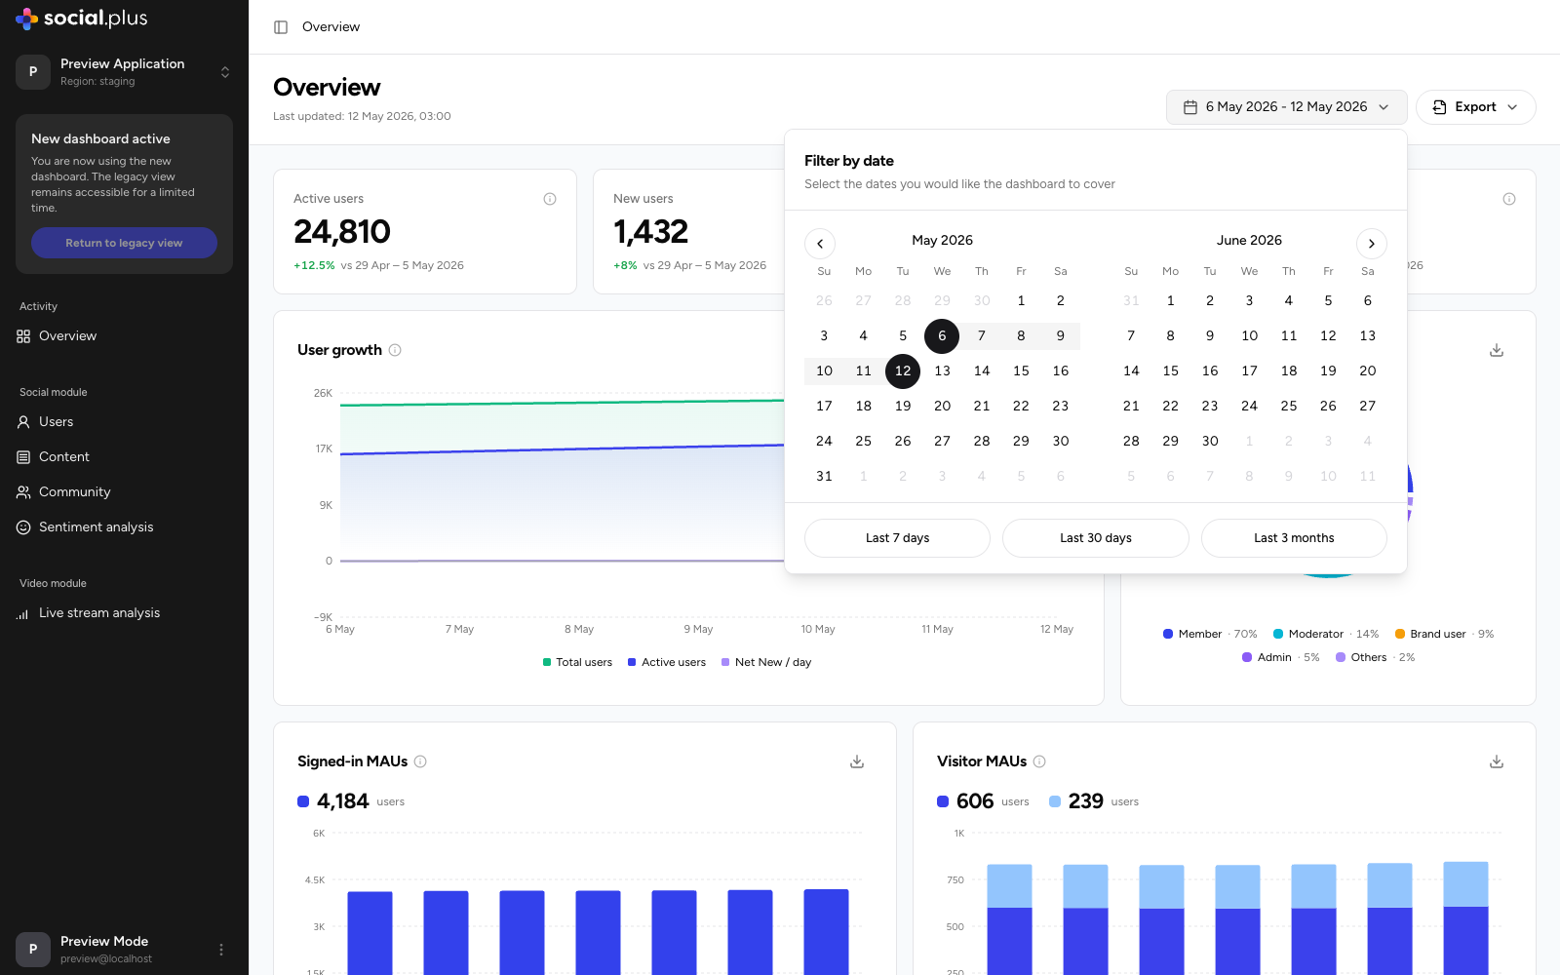Click the Preview Application avatar icon

click(33, 72)
